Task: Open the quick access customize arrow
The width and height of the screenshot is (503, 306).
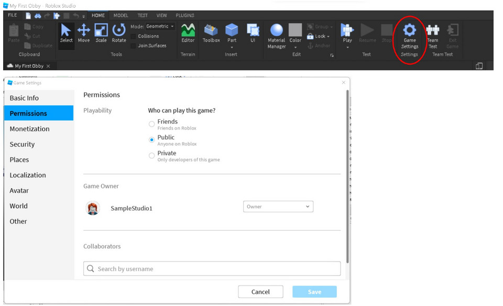Action: coord(84,16)
